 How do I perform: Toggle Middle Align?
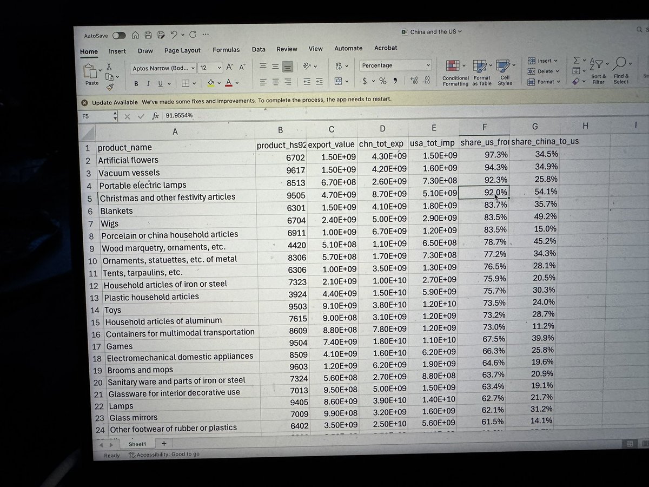point(275,67)
